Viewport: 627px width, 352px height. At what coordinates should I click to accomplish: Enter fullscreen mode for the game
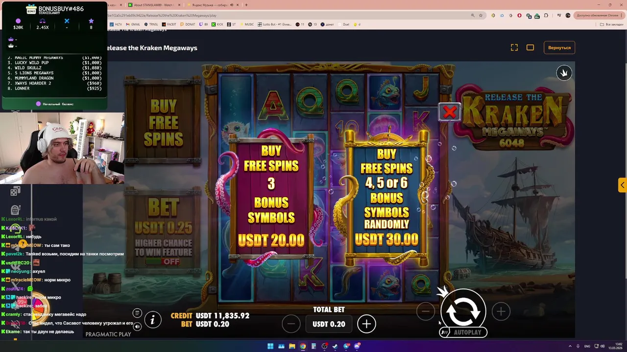514,47
